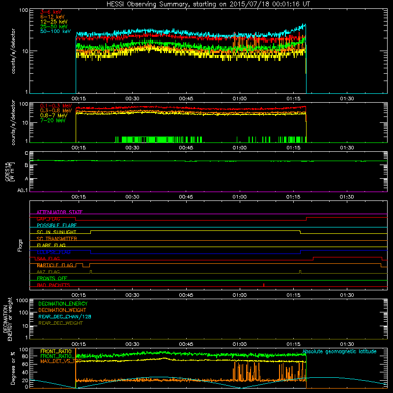Click the MAX_DET_VS_TOT legend label

pos(61,361)
